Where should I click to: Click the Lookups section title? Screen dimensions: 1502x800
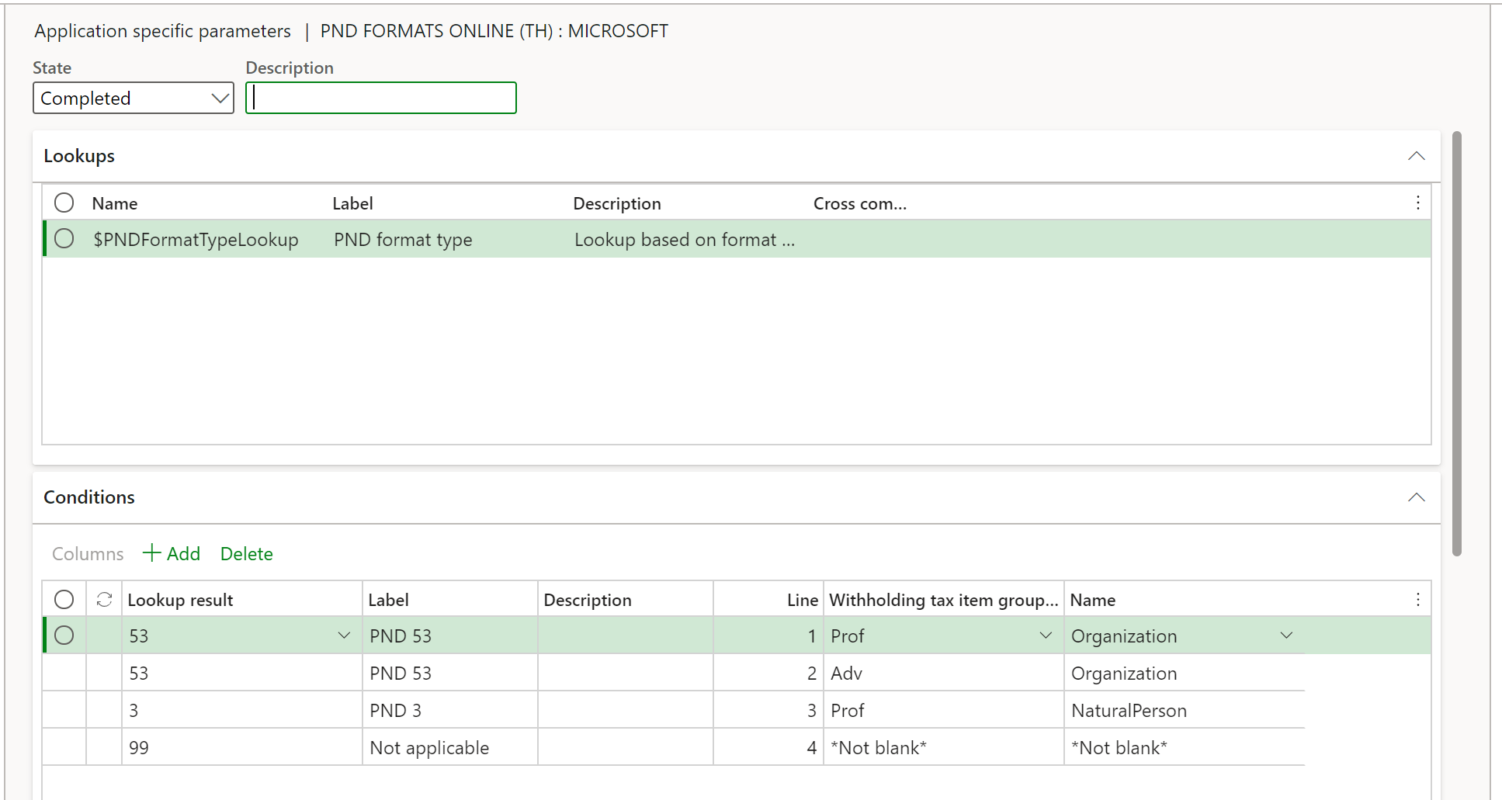point(79,156)
